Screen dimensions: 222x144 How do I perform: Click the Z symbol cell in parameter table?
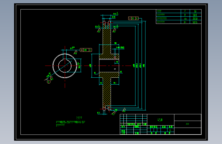(185, 11)
